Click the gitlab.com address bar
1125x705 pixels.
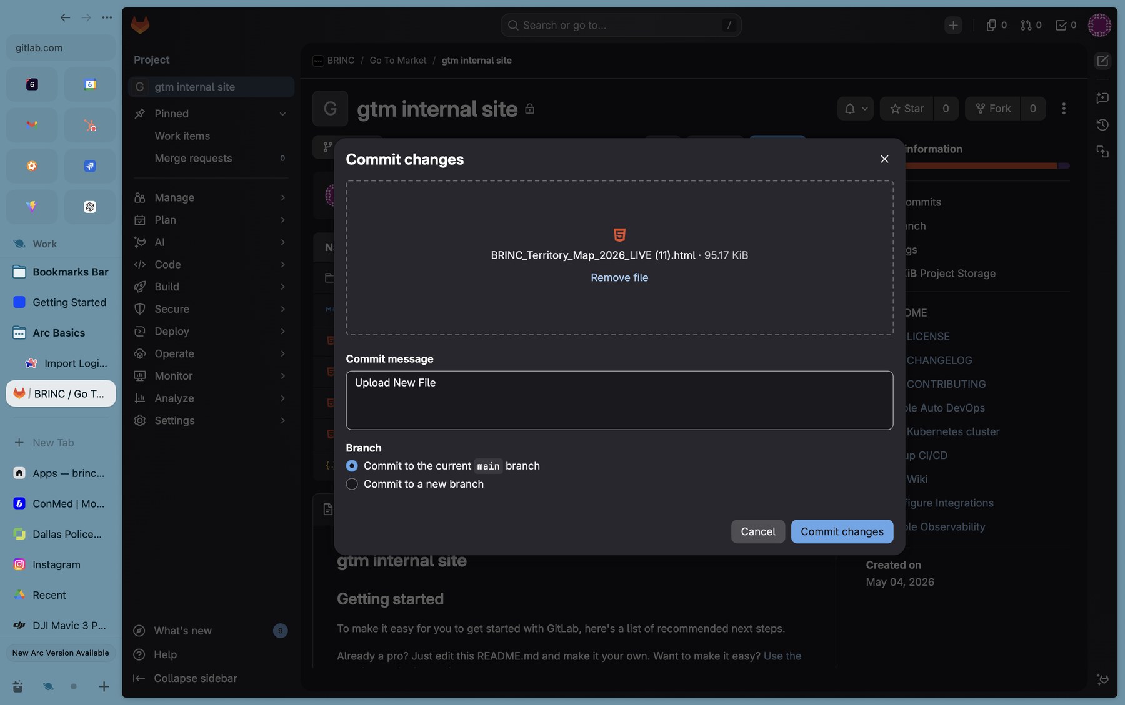(61, 48)
